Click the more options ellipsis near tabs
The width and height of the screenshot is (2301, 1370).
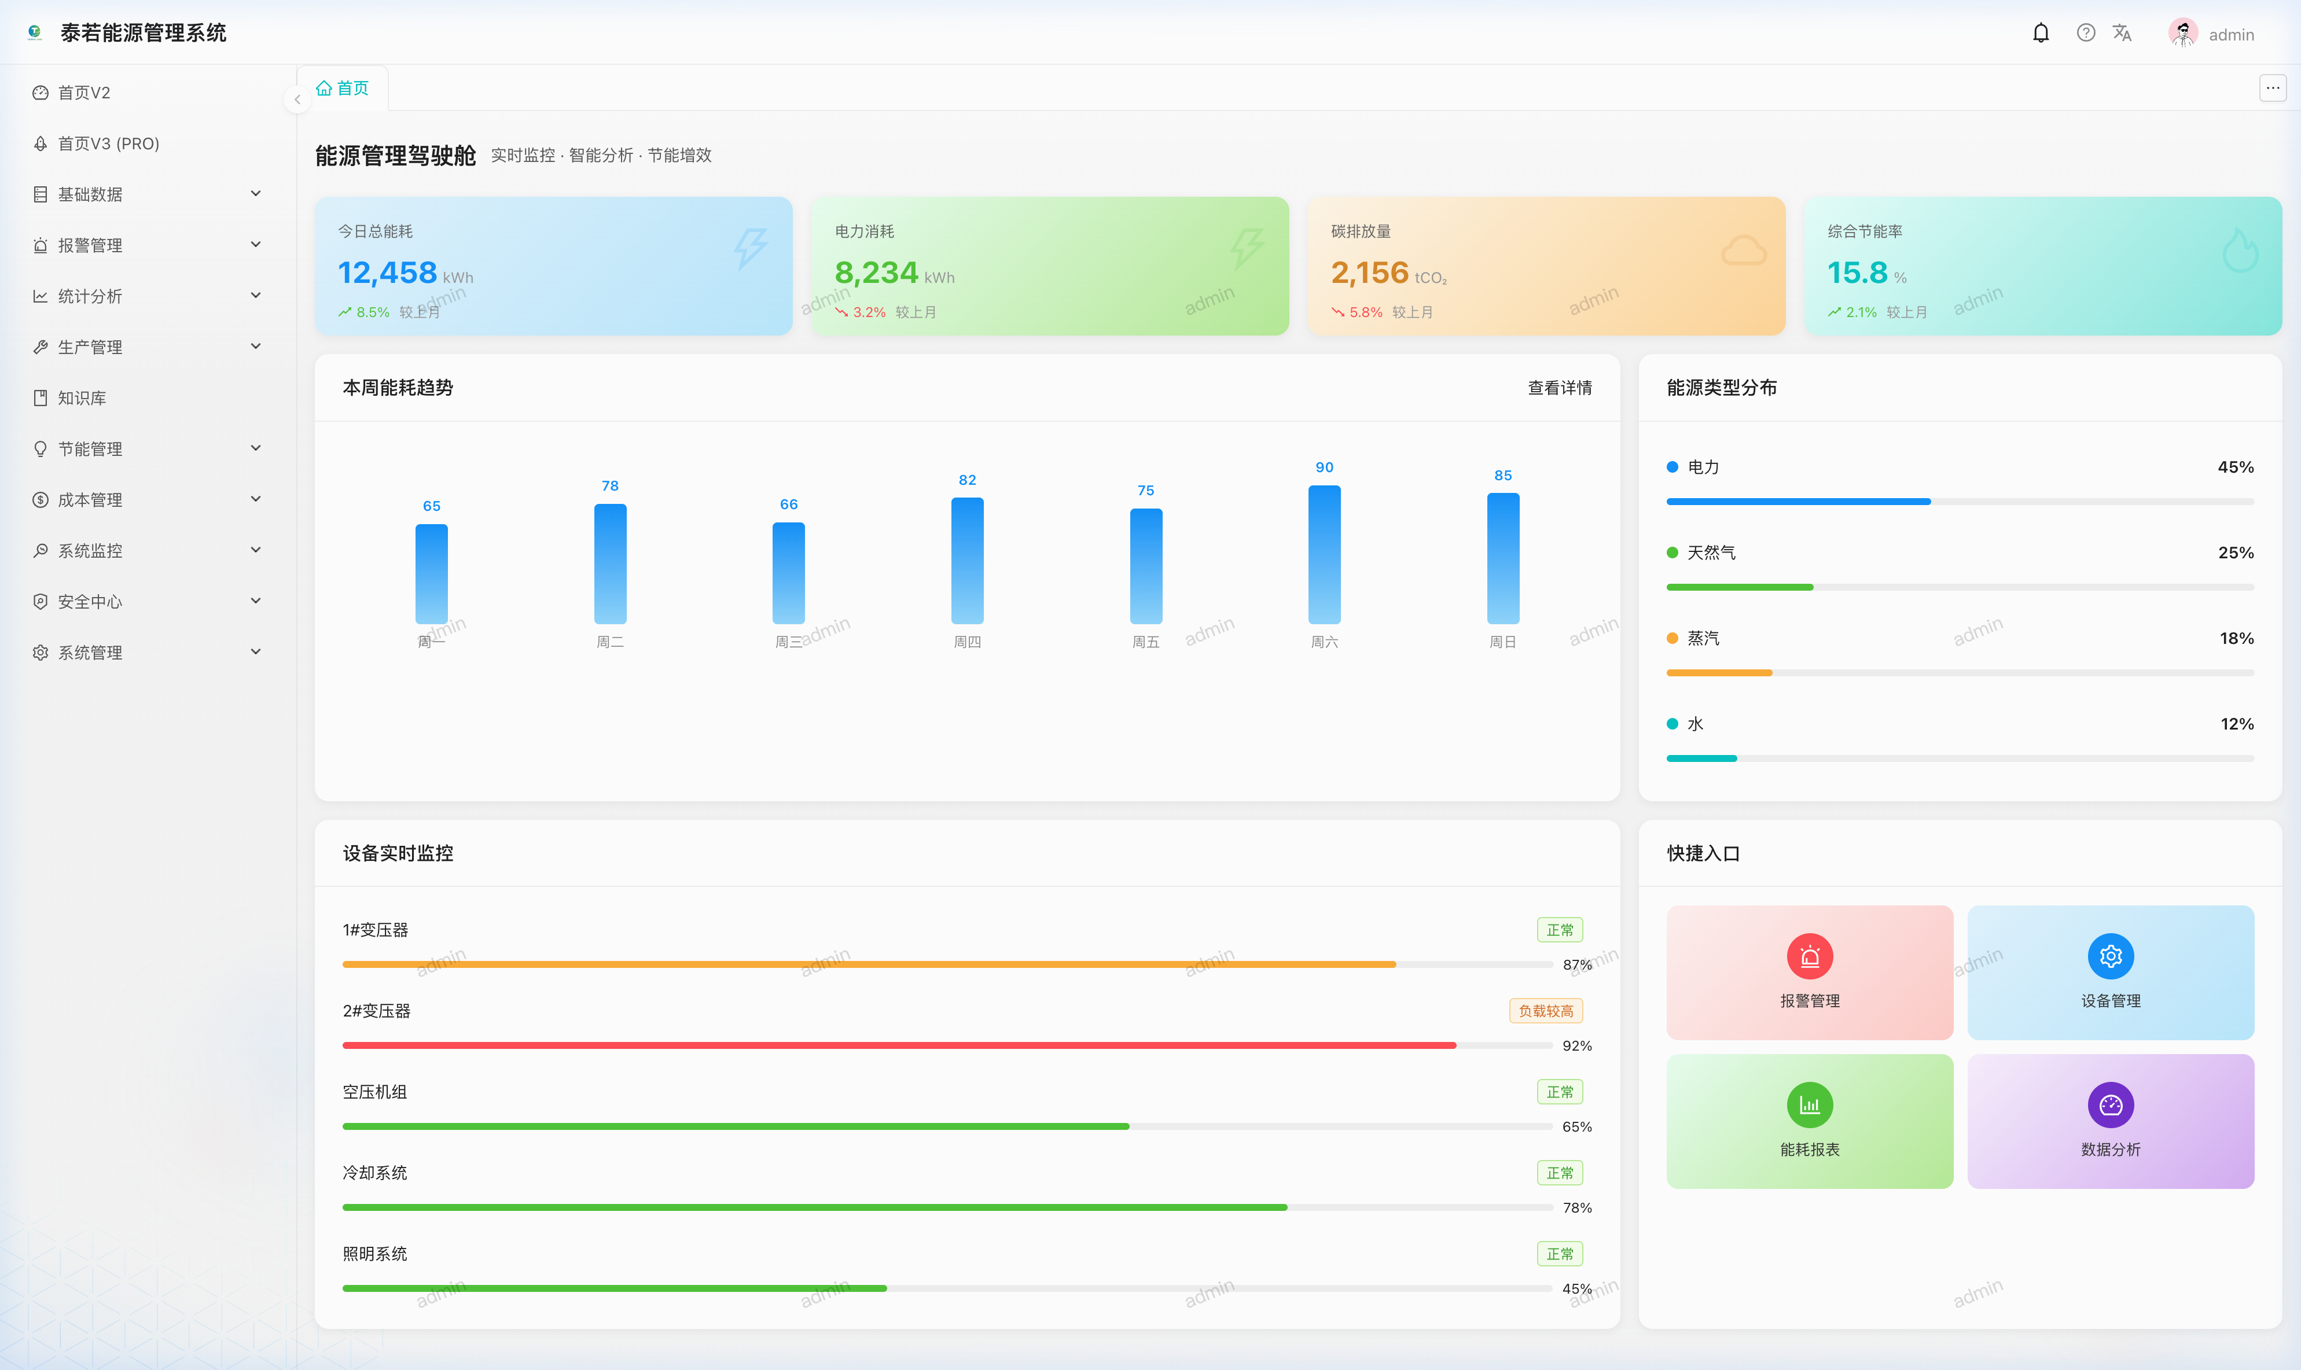[2273, 88]
